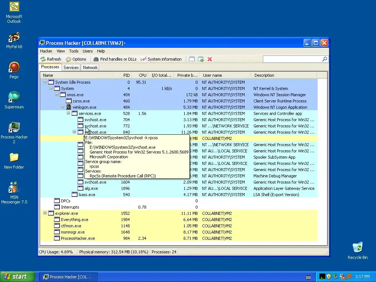The image size is (376, 282).
Task: Select the alg.exe process row
Action: (x=179, y=188)
